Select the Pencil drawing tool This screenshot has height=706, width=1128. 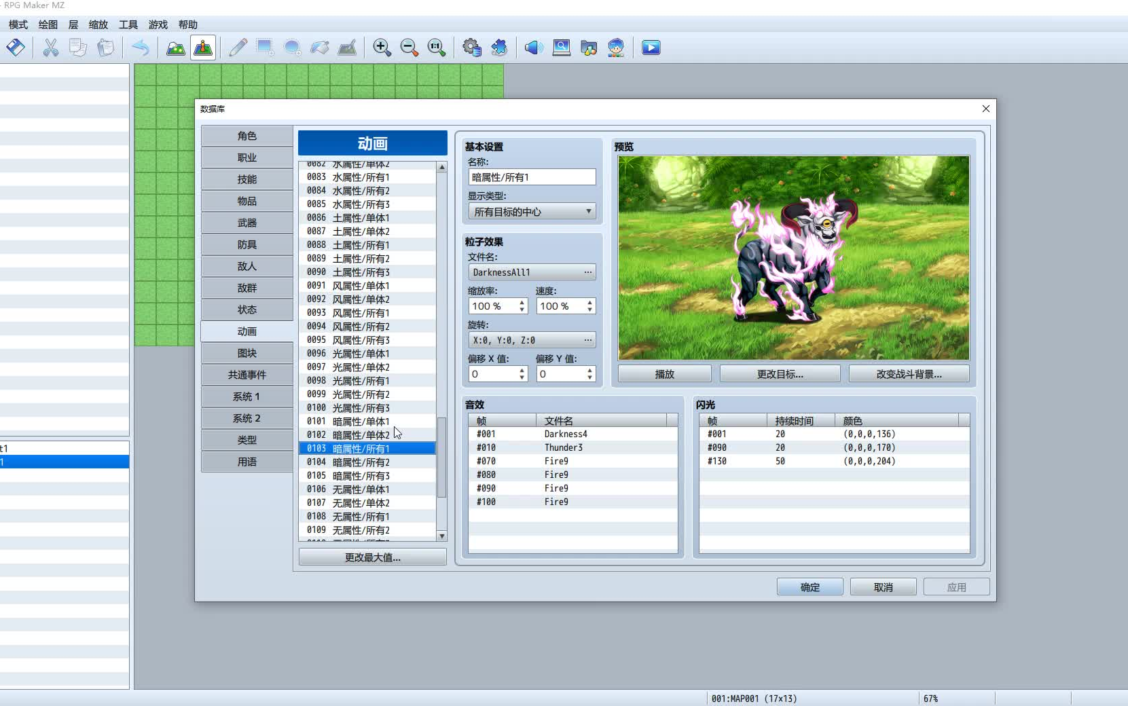(238, 48)
